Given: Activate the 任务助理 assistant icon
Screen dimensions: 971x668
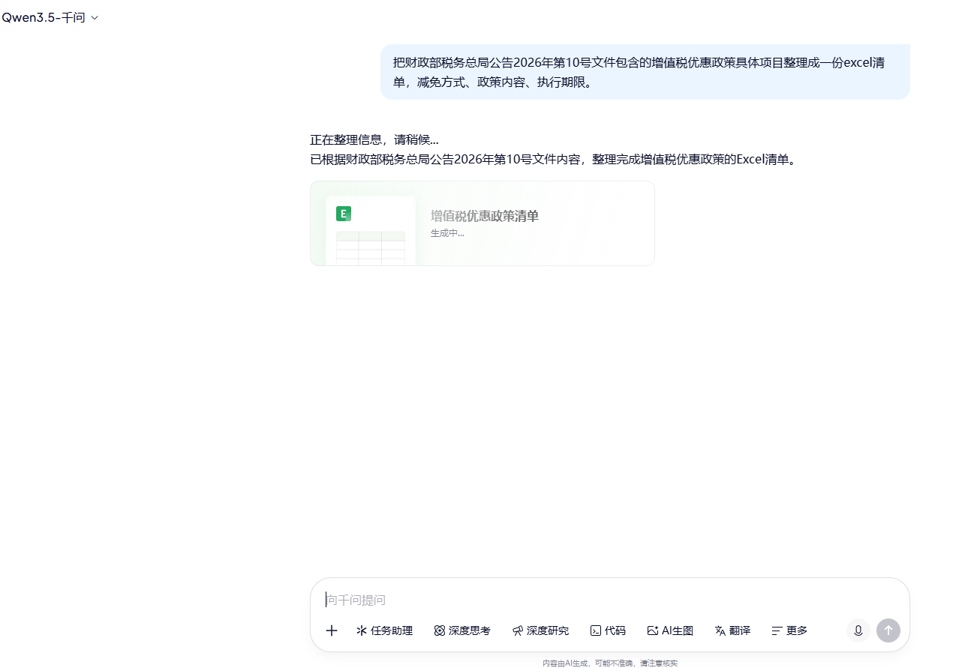Looking at the screenshot, I should [x=361, y=631].
